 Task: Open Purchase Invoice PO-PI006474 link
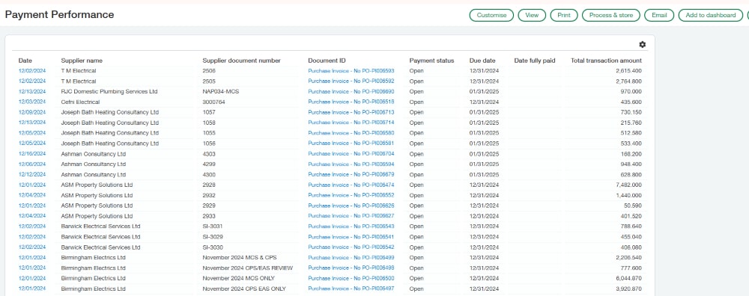point(351,185)
